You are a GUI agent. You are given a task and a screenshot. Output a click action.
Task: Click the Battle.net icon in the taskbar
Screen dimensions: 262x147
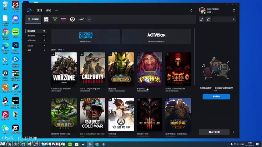coord(90,144)
